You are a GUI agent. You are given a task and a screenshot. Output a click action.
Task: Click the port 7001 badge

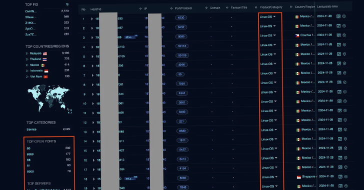click(182, 84)
